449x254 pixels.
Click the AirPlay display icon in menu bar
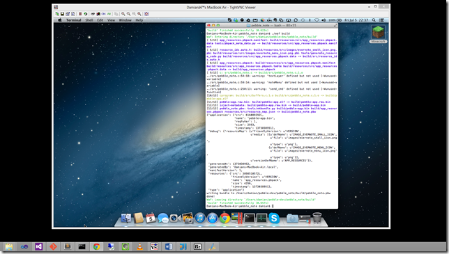coord(288,20)
